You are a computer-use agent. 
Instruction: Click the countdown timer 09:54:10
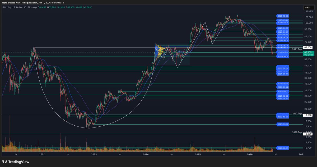coord(309,55)
